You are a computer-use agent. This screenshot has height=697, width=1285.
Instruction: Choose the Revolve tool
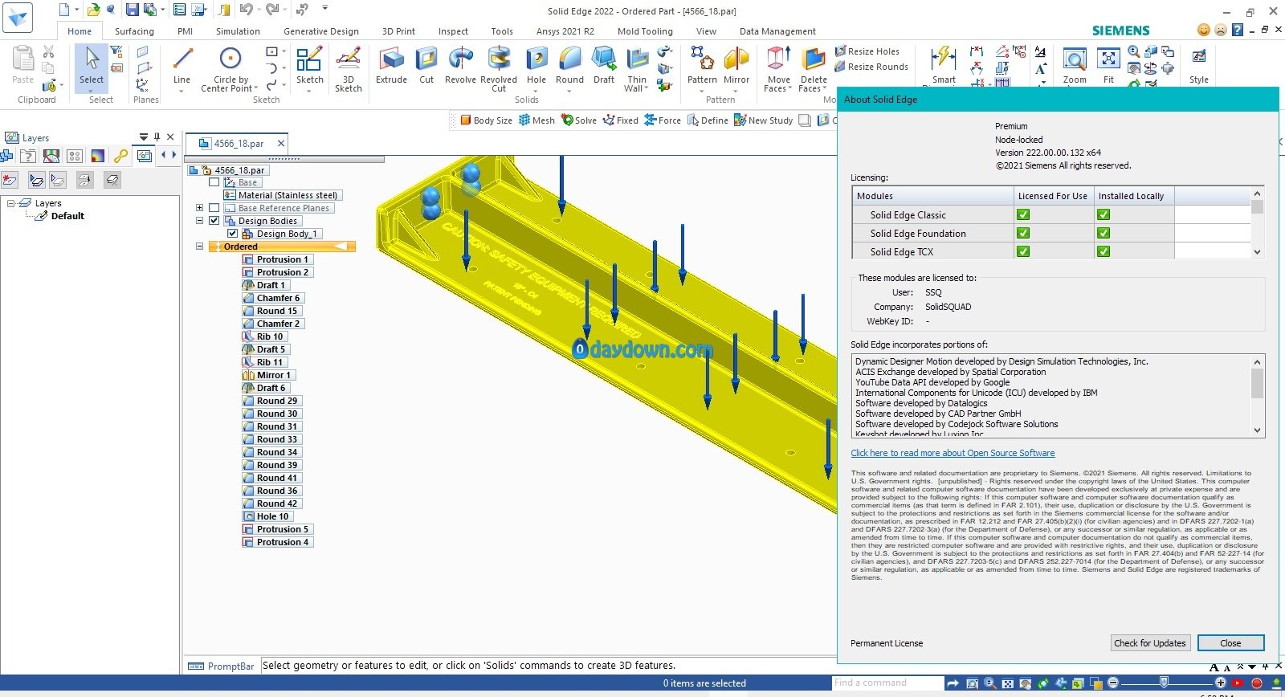(460, 66)
